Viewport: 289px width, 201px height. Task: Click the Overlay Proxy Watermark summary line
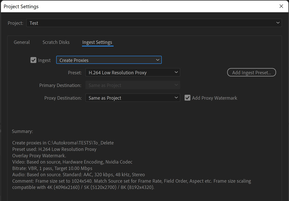39,156
